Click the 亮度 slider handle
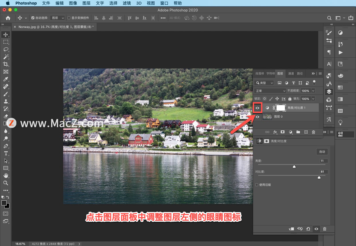The height and width of the screenshot is (246, 356). click(294, 166)
